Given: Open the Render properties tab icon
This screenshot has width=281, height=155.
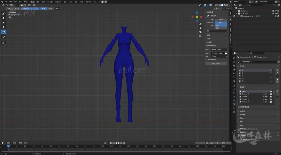Looking at the screenshot, I should (234, 62).
